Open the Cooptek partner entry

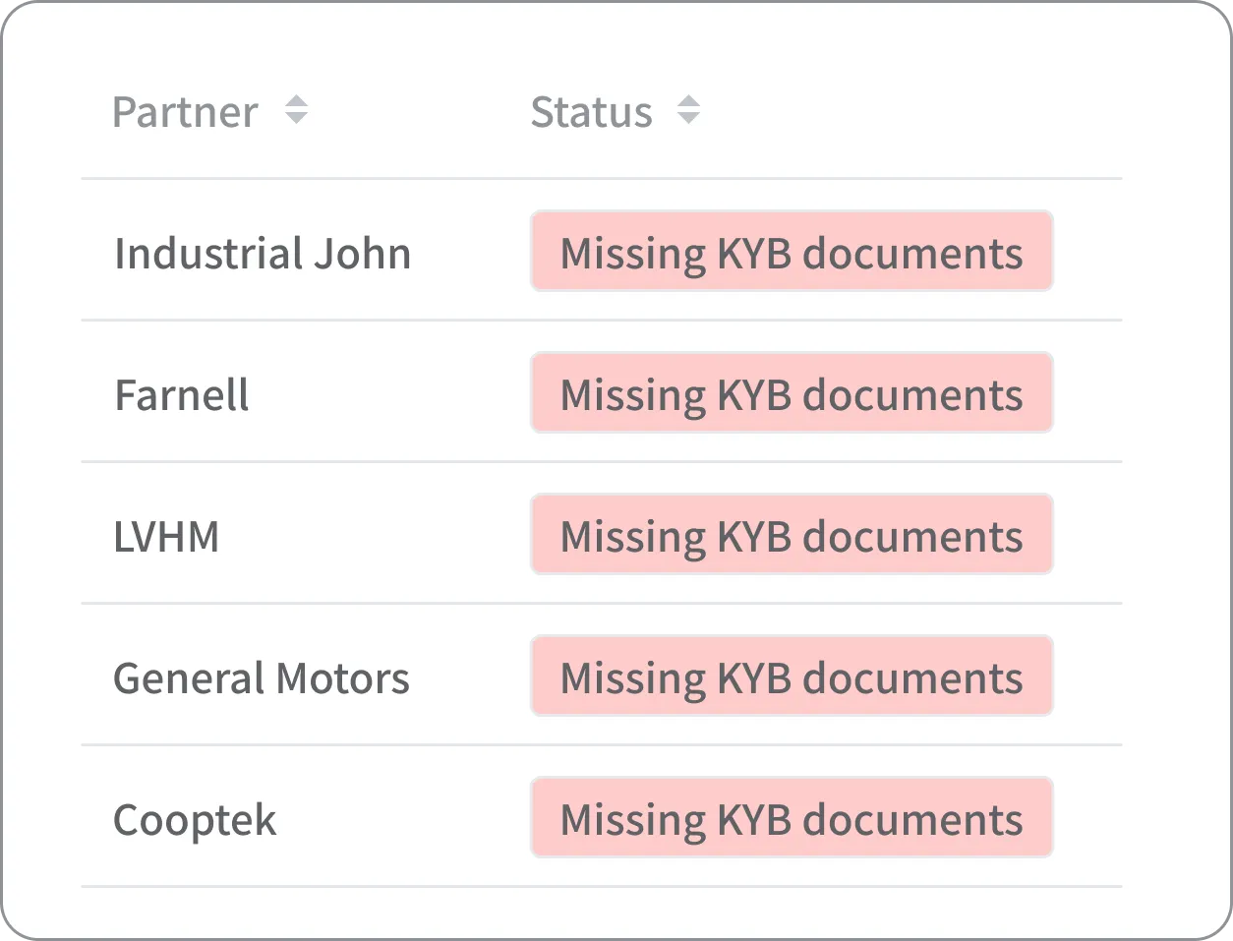195,820
